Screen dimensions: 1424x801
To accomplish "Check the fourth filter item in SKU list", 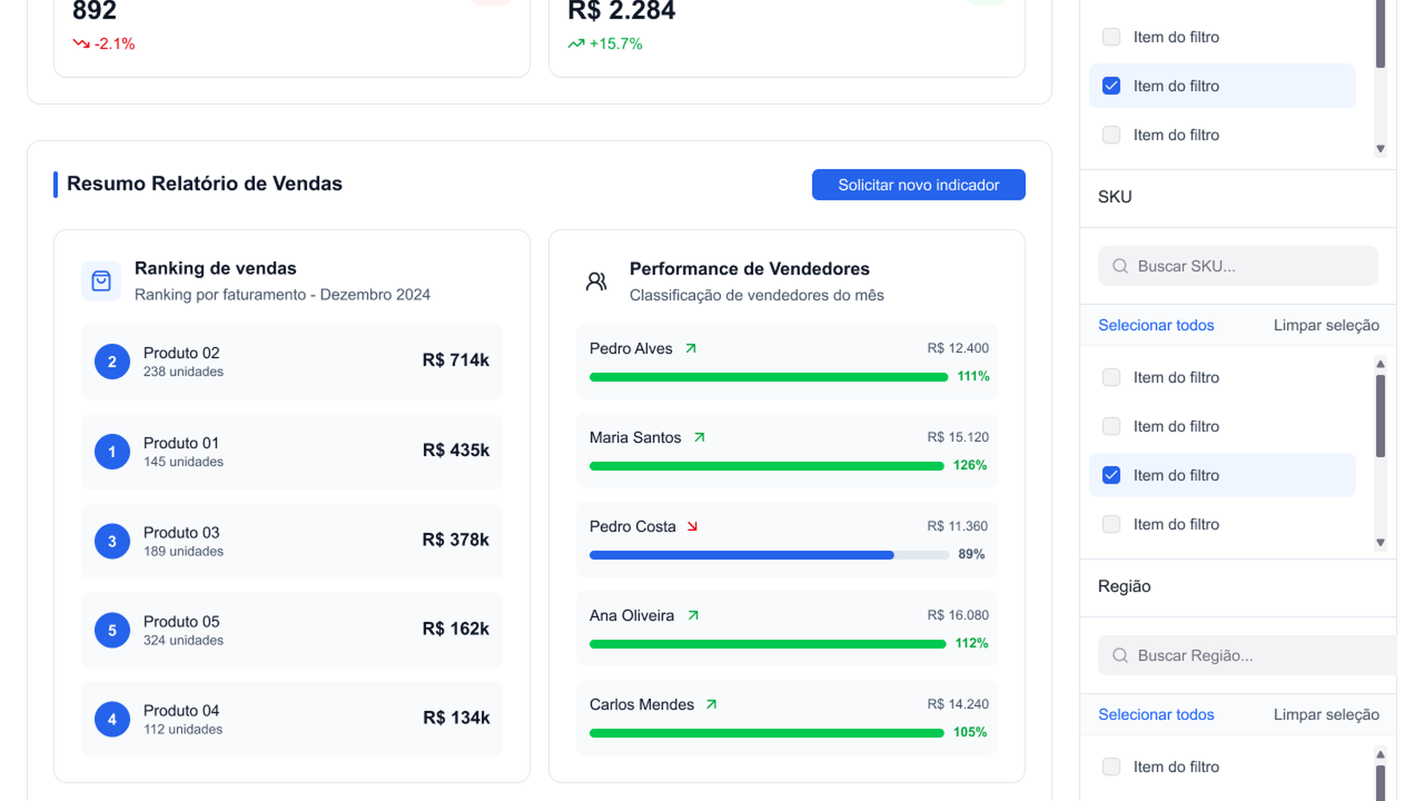I will (1111, 524).
